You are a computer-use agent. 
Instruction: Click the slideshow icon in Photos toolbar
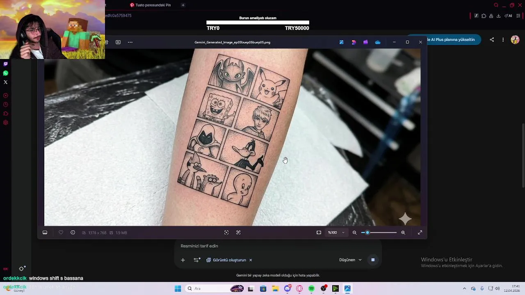(x=118, y=42)
